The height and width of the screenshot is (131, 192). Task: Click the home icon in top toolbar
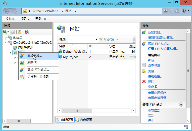coord(177,11)
